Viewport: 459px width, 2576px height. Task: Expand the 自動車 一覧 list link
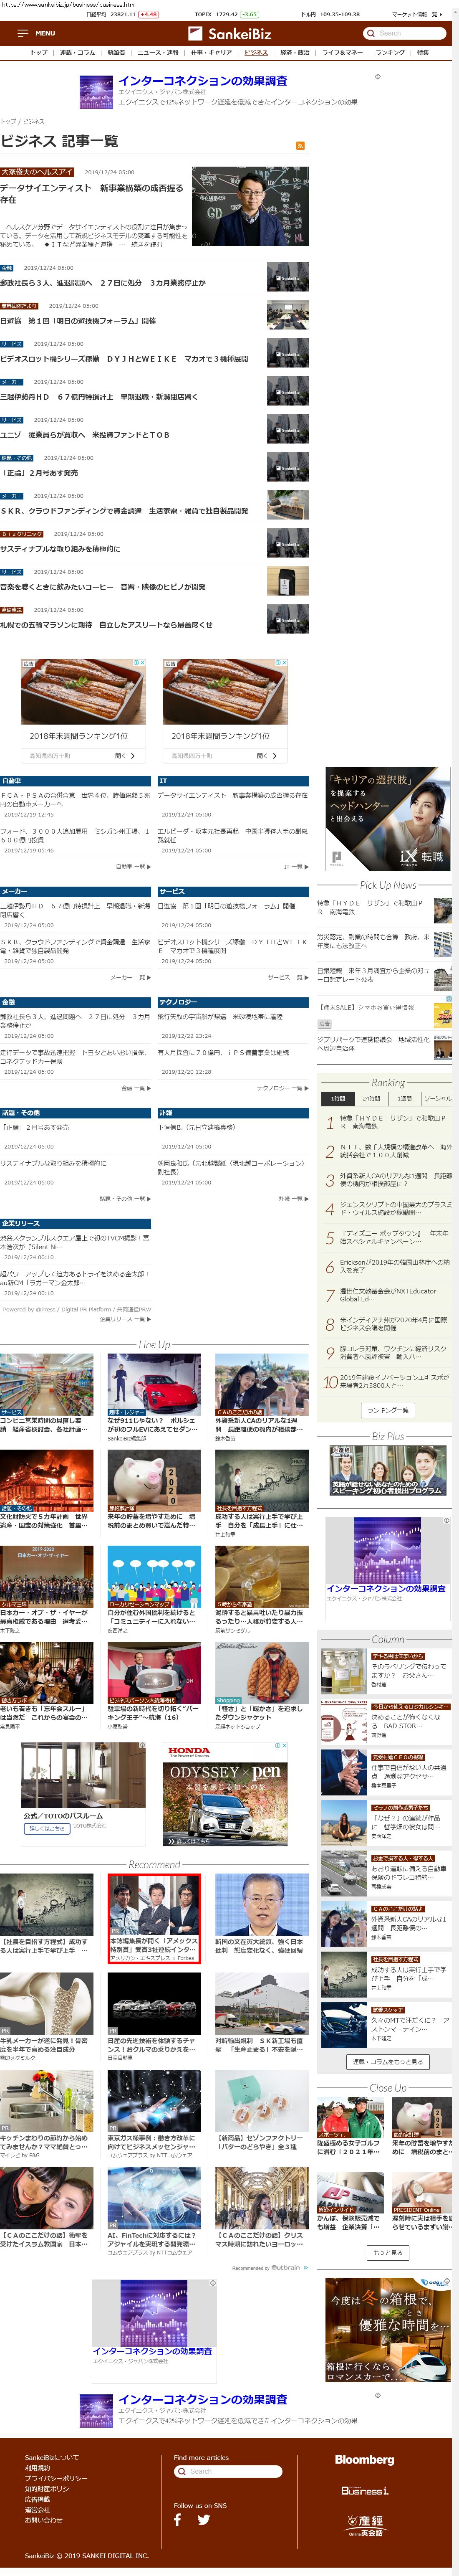(132, 867)
